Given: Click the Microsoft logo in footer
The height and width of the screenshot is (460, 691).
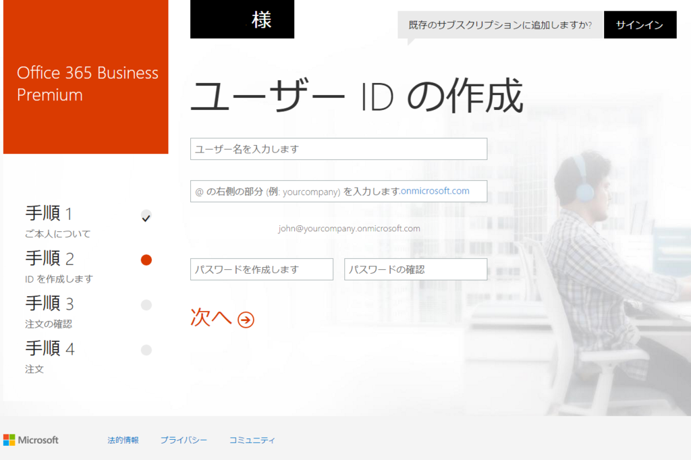Looking at the screenshot, I should (x=31, y=440).
